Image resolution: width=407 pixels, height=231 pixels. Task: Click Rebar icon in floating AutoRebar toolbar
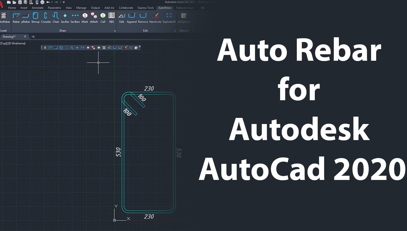coord(50,48)
